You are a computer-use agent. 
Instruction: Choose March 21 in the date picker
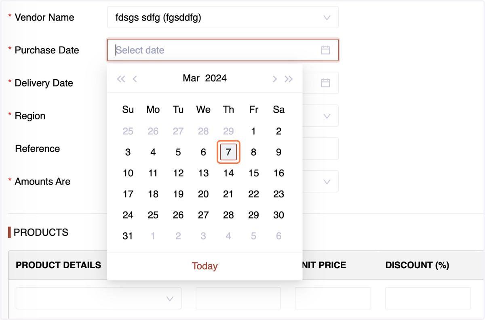pyautogui.click(x=228, y=194)
